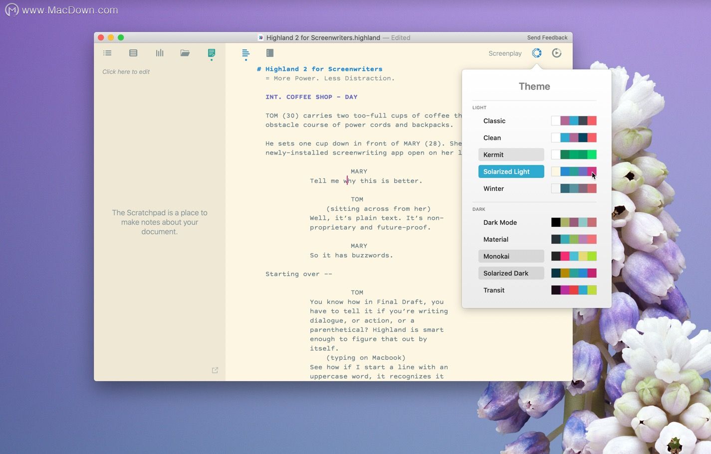This screenshot has height=454, width=711.
Task: Click the Scratchpad 'Click here to edit' field
Action: [x=126, y=72]
